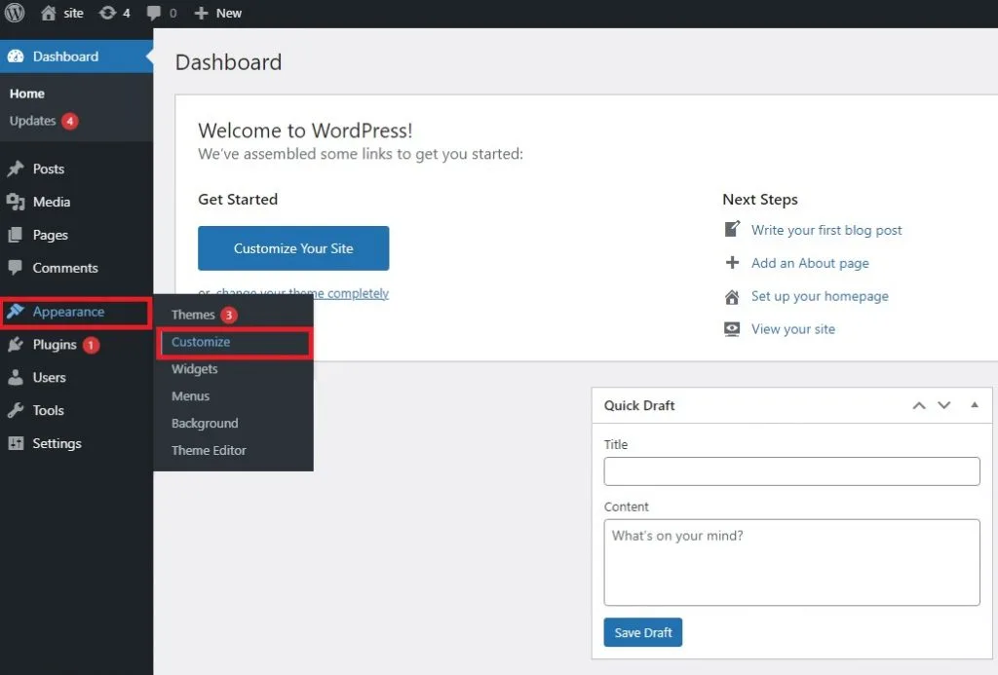The height and width of the screenshot is (675, 998).
Task: Click the edit icon beside Write your first blog post
Action: 733,229
